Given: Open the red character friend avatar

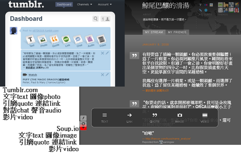Looking at the screenshot, I should 237,10.
